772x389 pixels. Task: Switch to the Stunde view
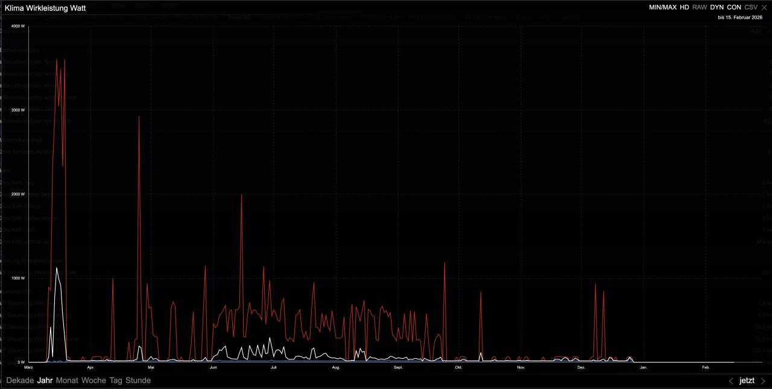[138, 381]
